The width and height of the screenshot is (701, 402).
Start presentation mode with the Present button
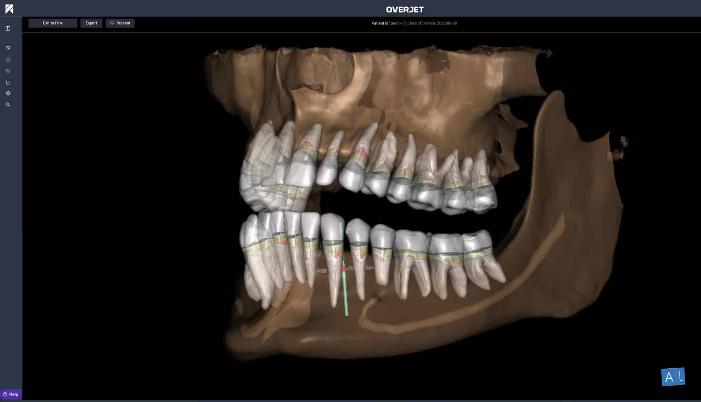coord(120,23)
